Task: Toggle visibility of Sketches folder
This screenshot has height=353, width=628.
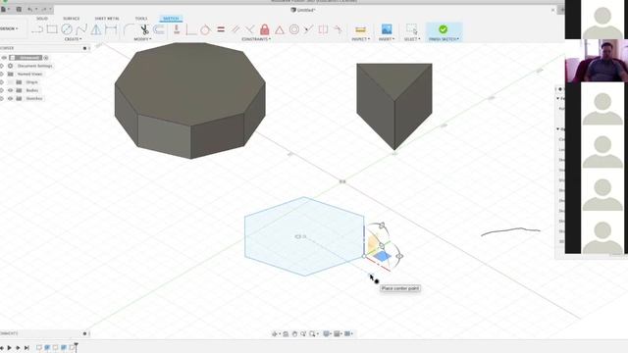Action: point(11,98)
